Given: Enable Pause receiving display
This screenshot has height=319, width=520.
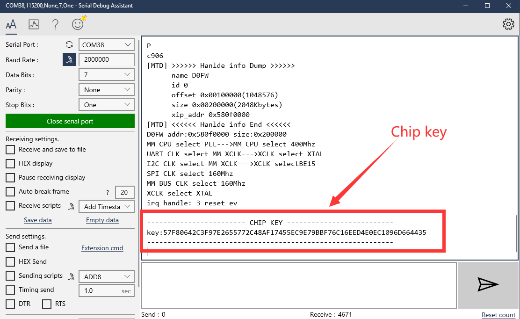Looking at the screenshot, I should (x=10, y=177).
